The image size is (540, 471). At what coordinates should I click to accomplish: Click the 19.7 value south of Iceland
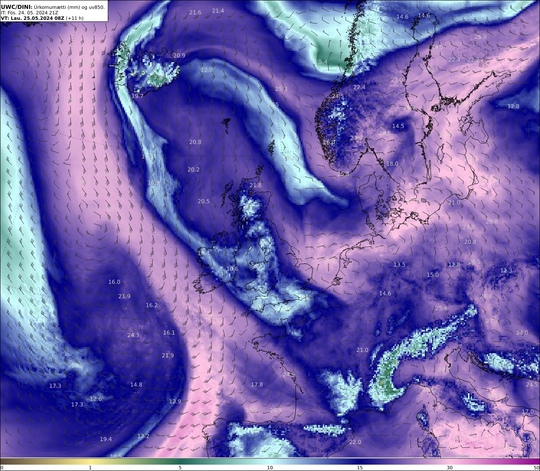[138, 96]
